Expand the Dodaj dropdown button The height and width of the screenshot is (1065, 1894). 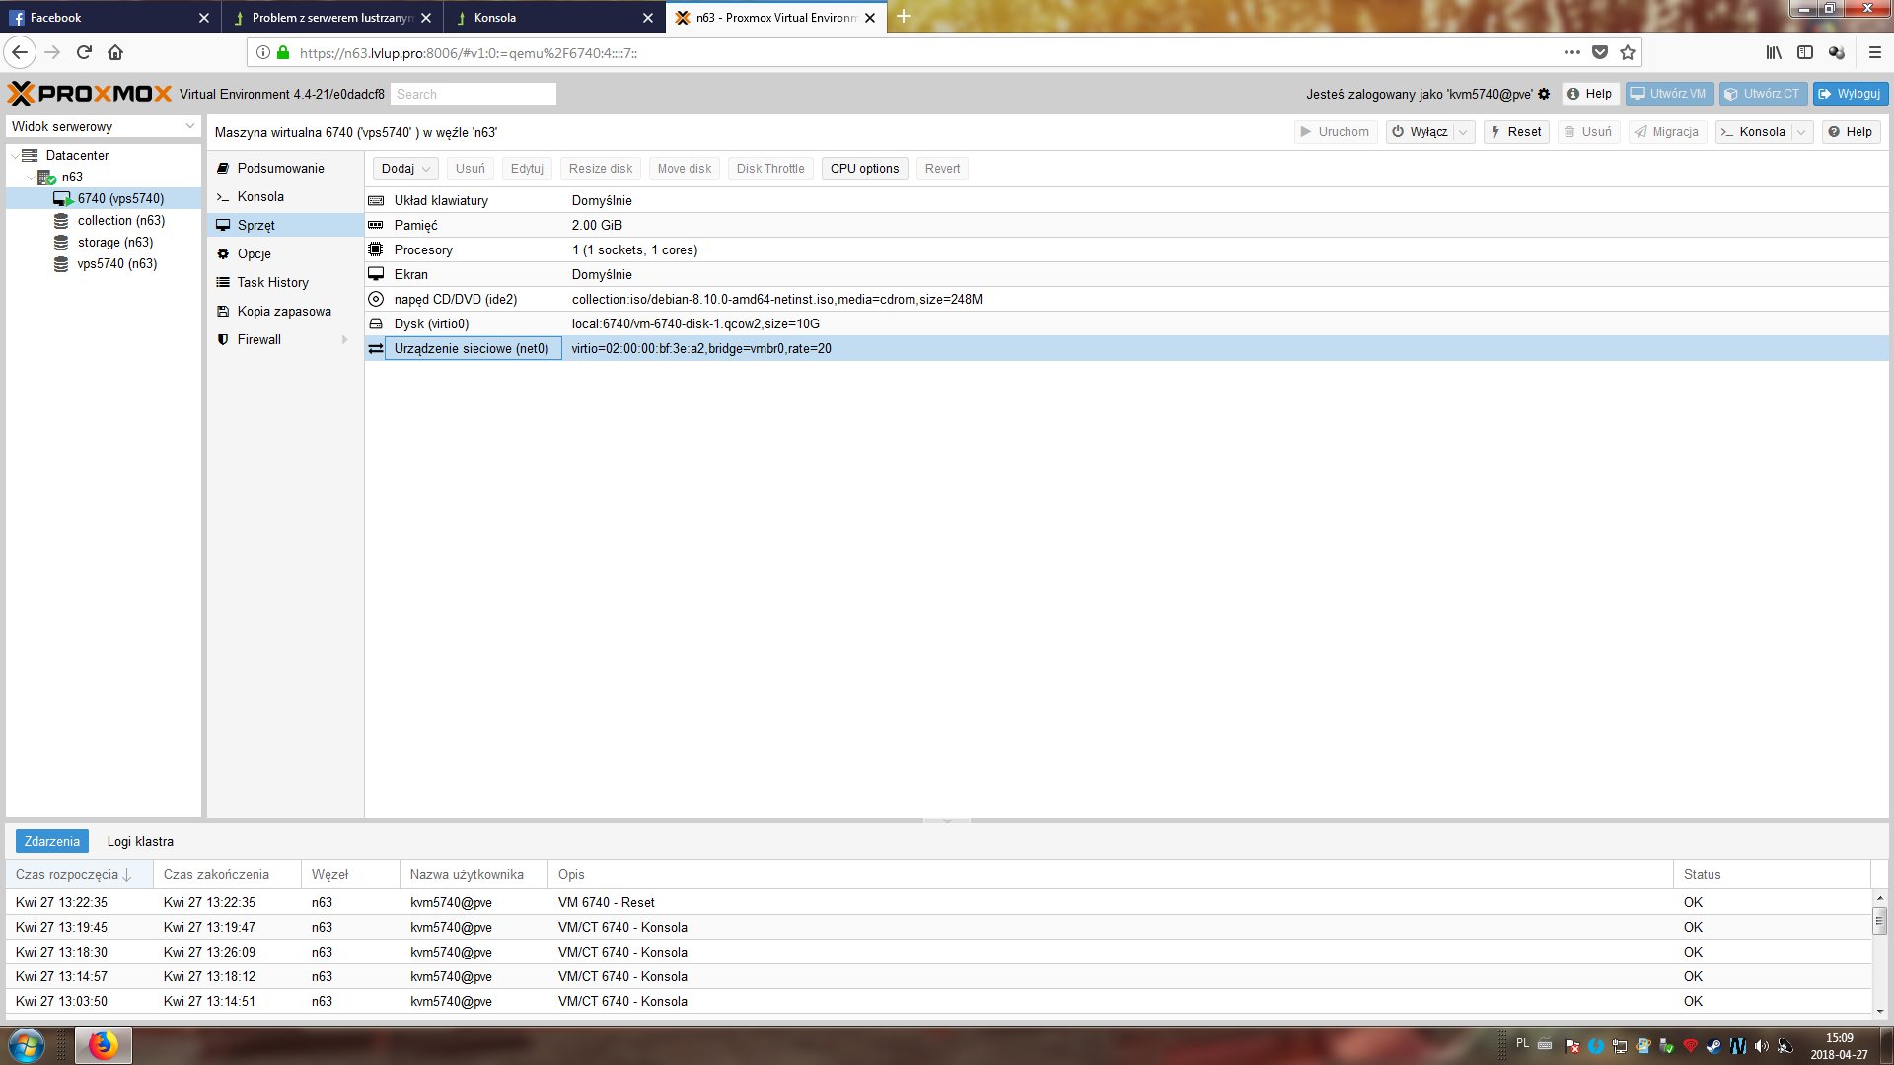coord(405,169)
